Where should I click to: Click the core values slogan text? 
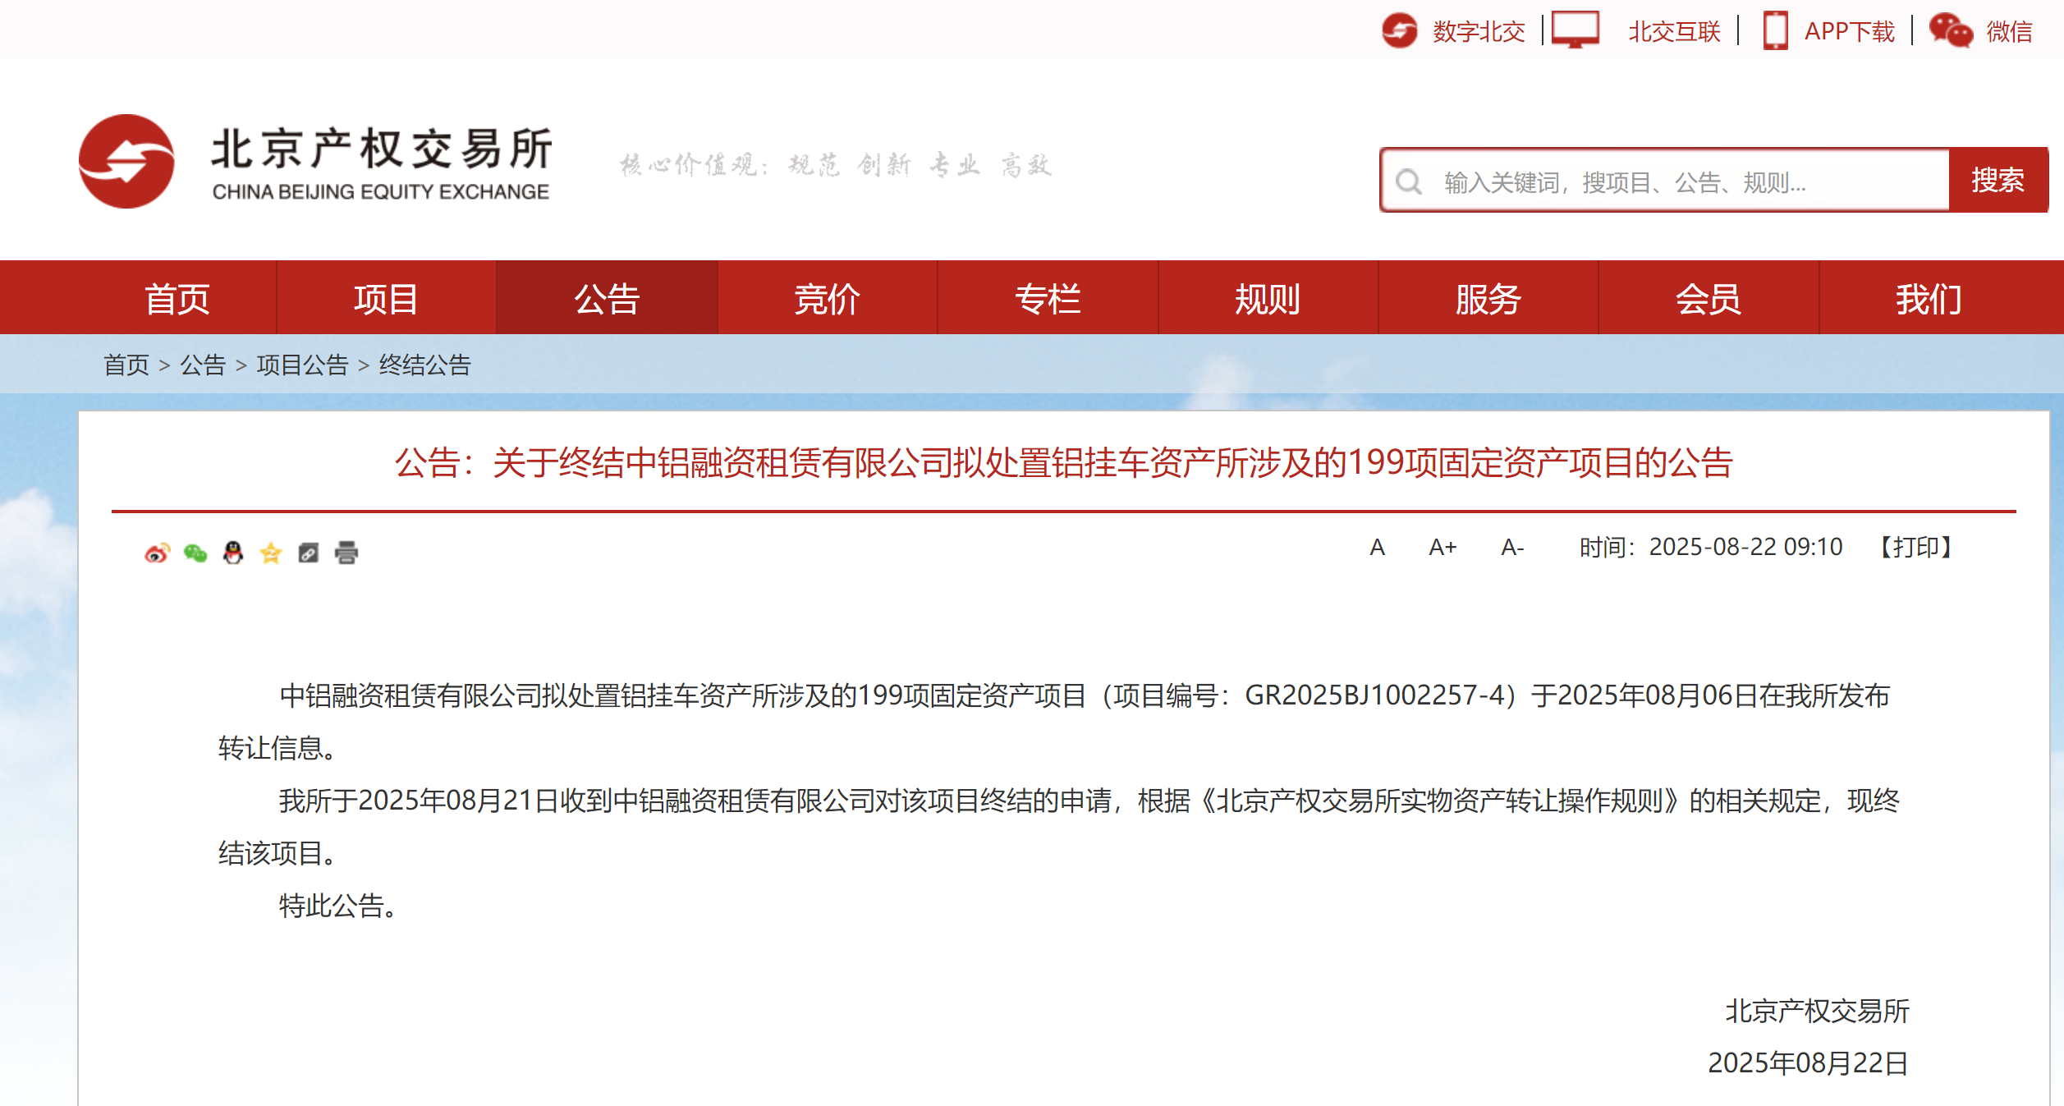pos(835,165)
